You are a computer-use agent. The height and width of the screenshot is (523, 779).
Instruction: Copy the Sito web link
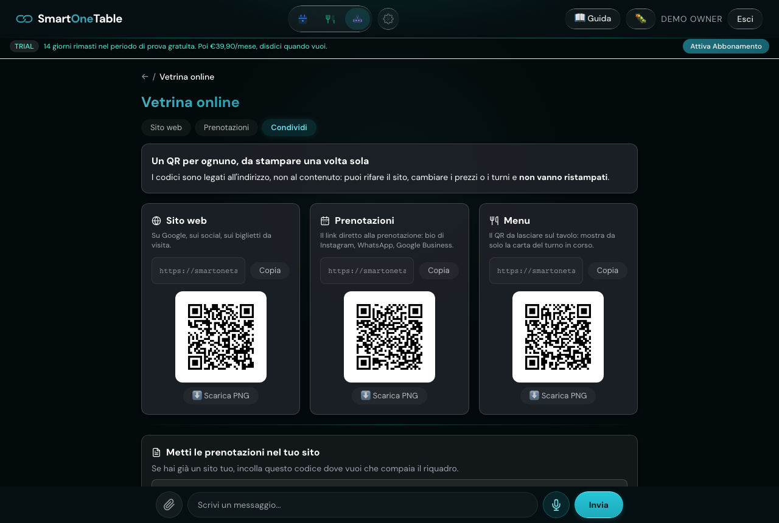270,271
